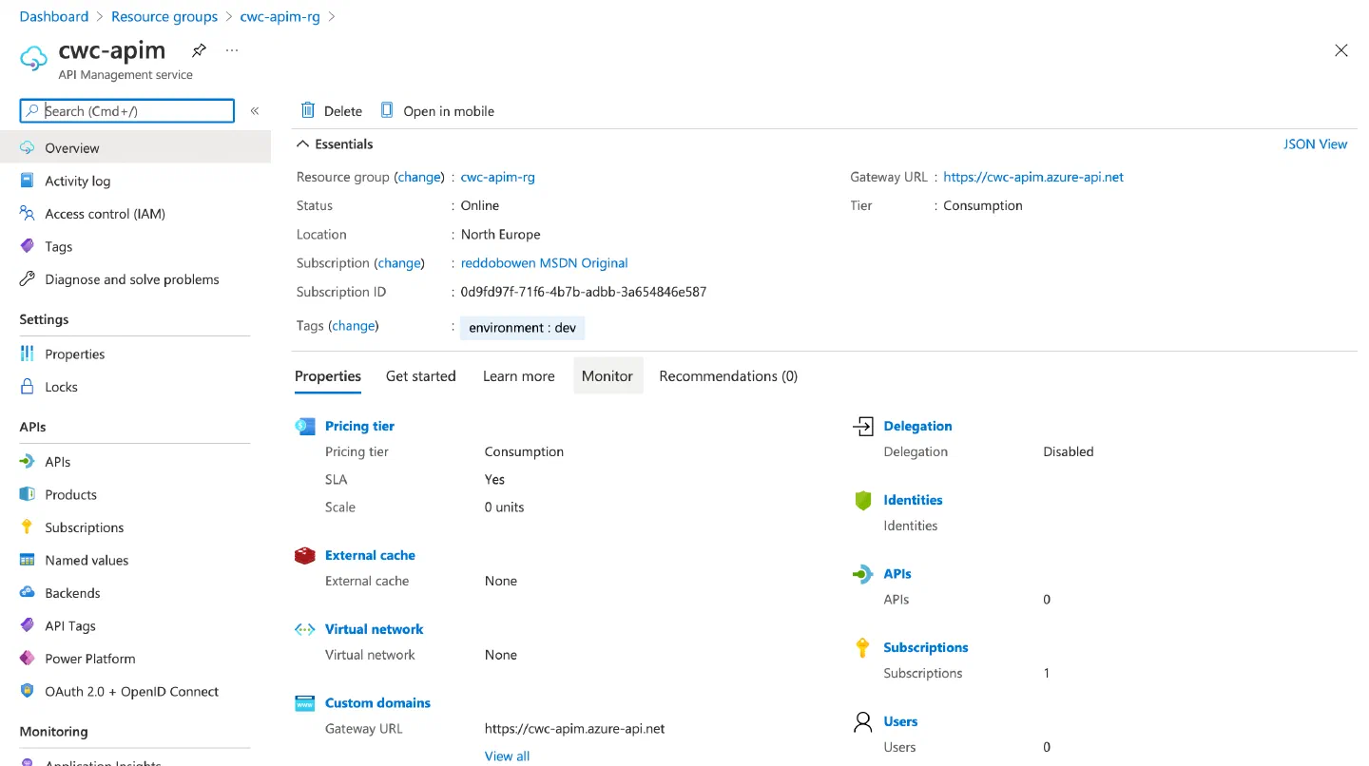Open the more options ellipsis menu
The height and width of the screenshot is (766, 1369).
coord(232,50)
